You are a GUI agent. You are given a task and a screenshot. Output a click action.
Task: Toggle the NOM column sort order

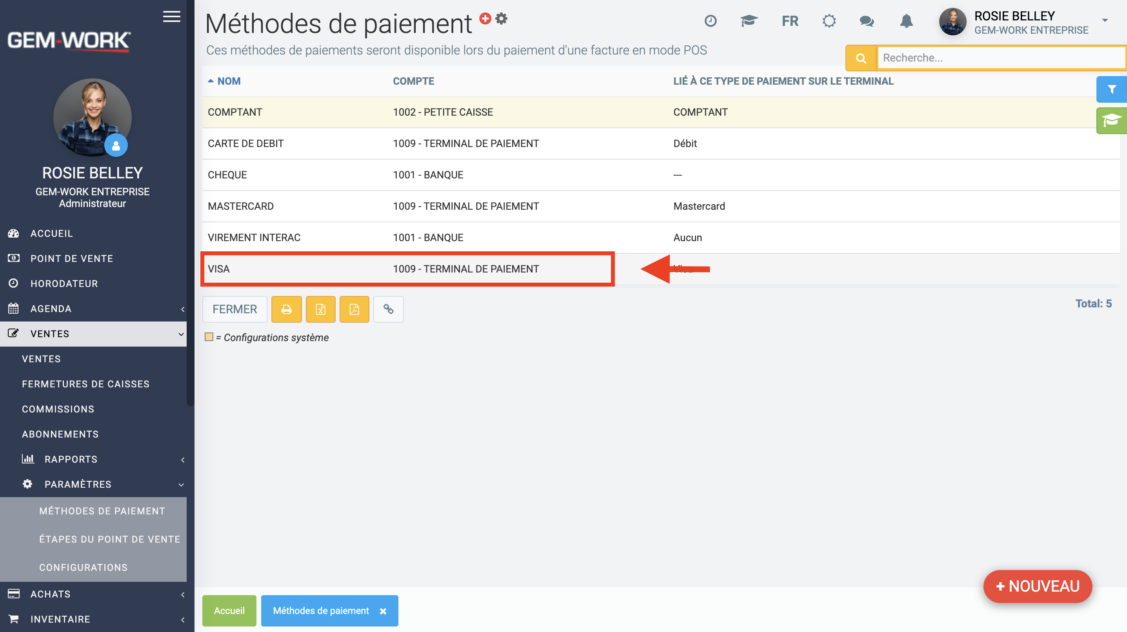click(228, 81)
